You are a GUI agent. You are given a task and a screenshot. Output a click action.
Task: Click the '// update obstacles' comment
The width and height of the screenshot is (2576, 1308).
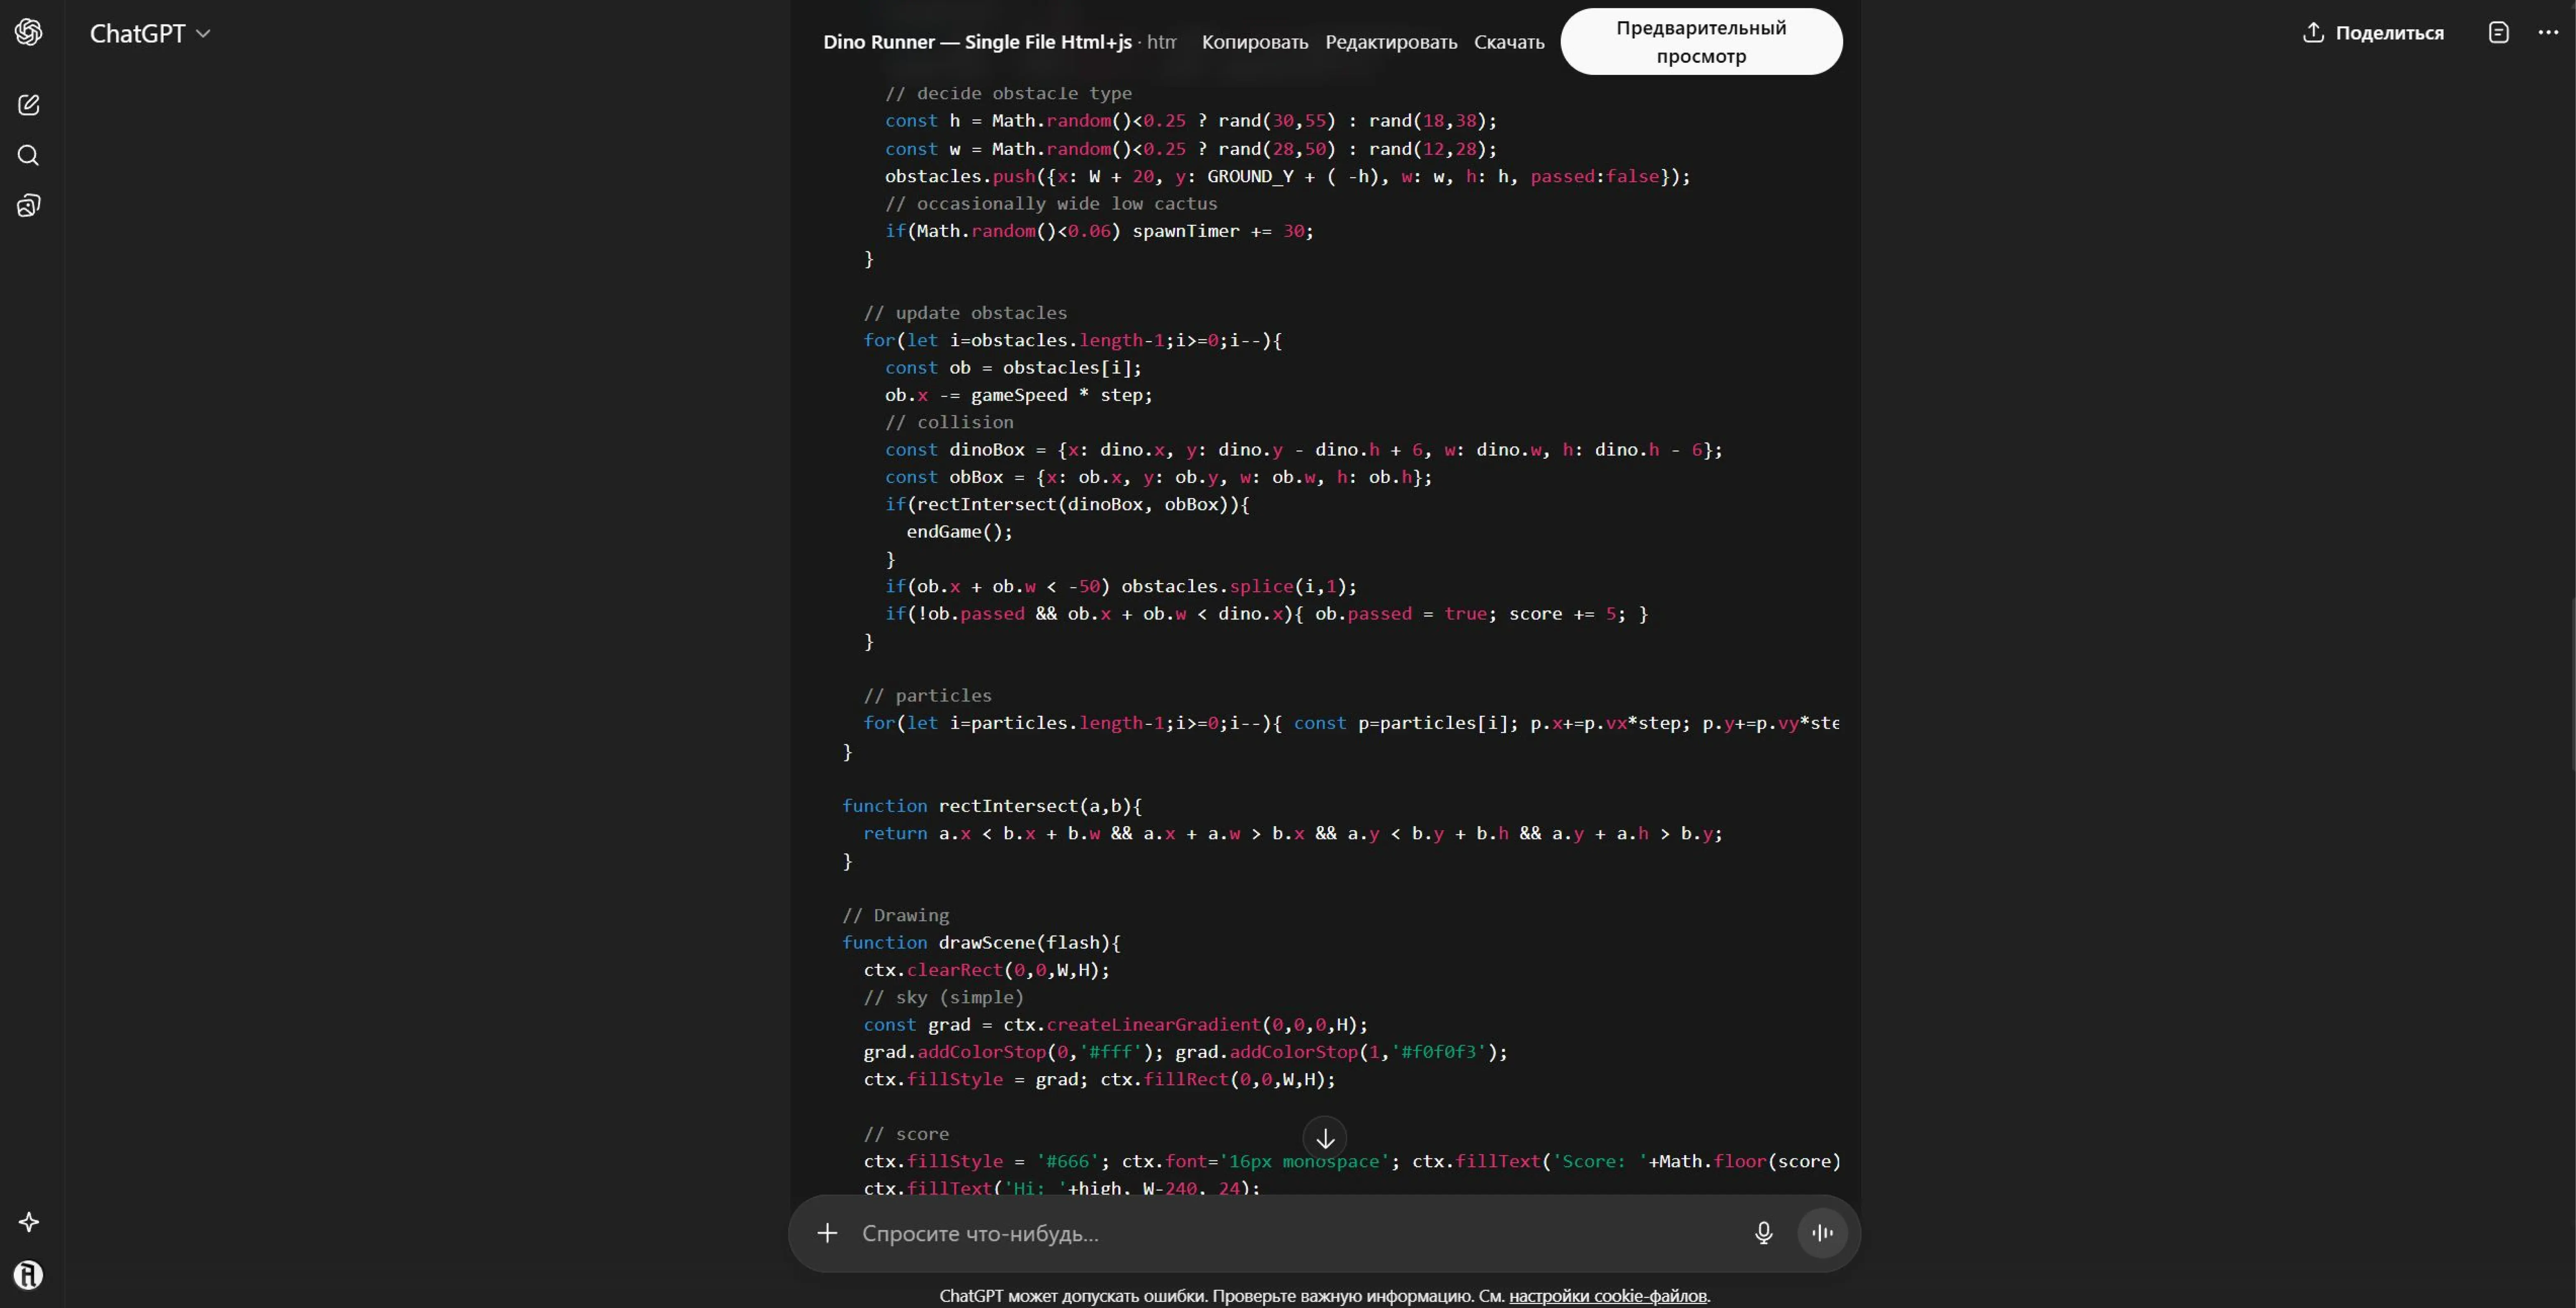(x=965, y=313)
